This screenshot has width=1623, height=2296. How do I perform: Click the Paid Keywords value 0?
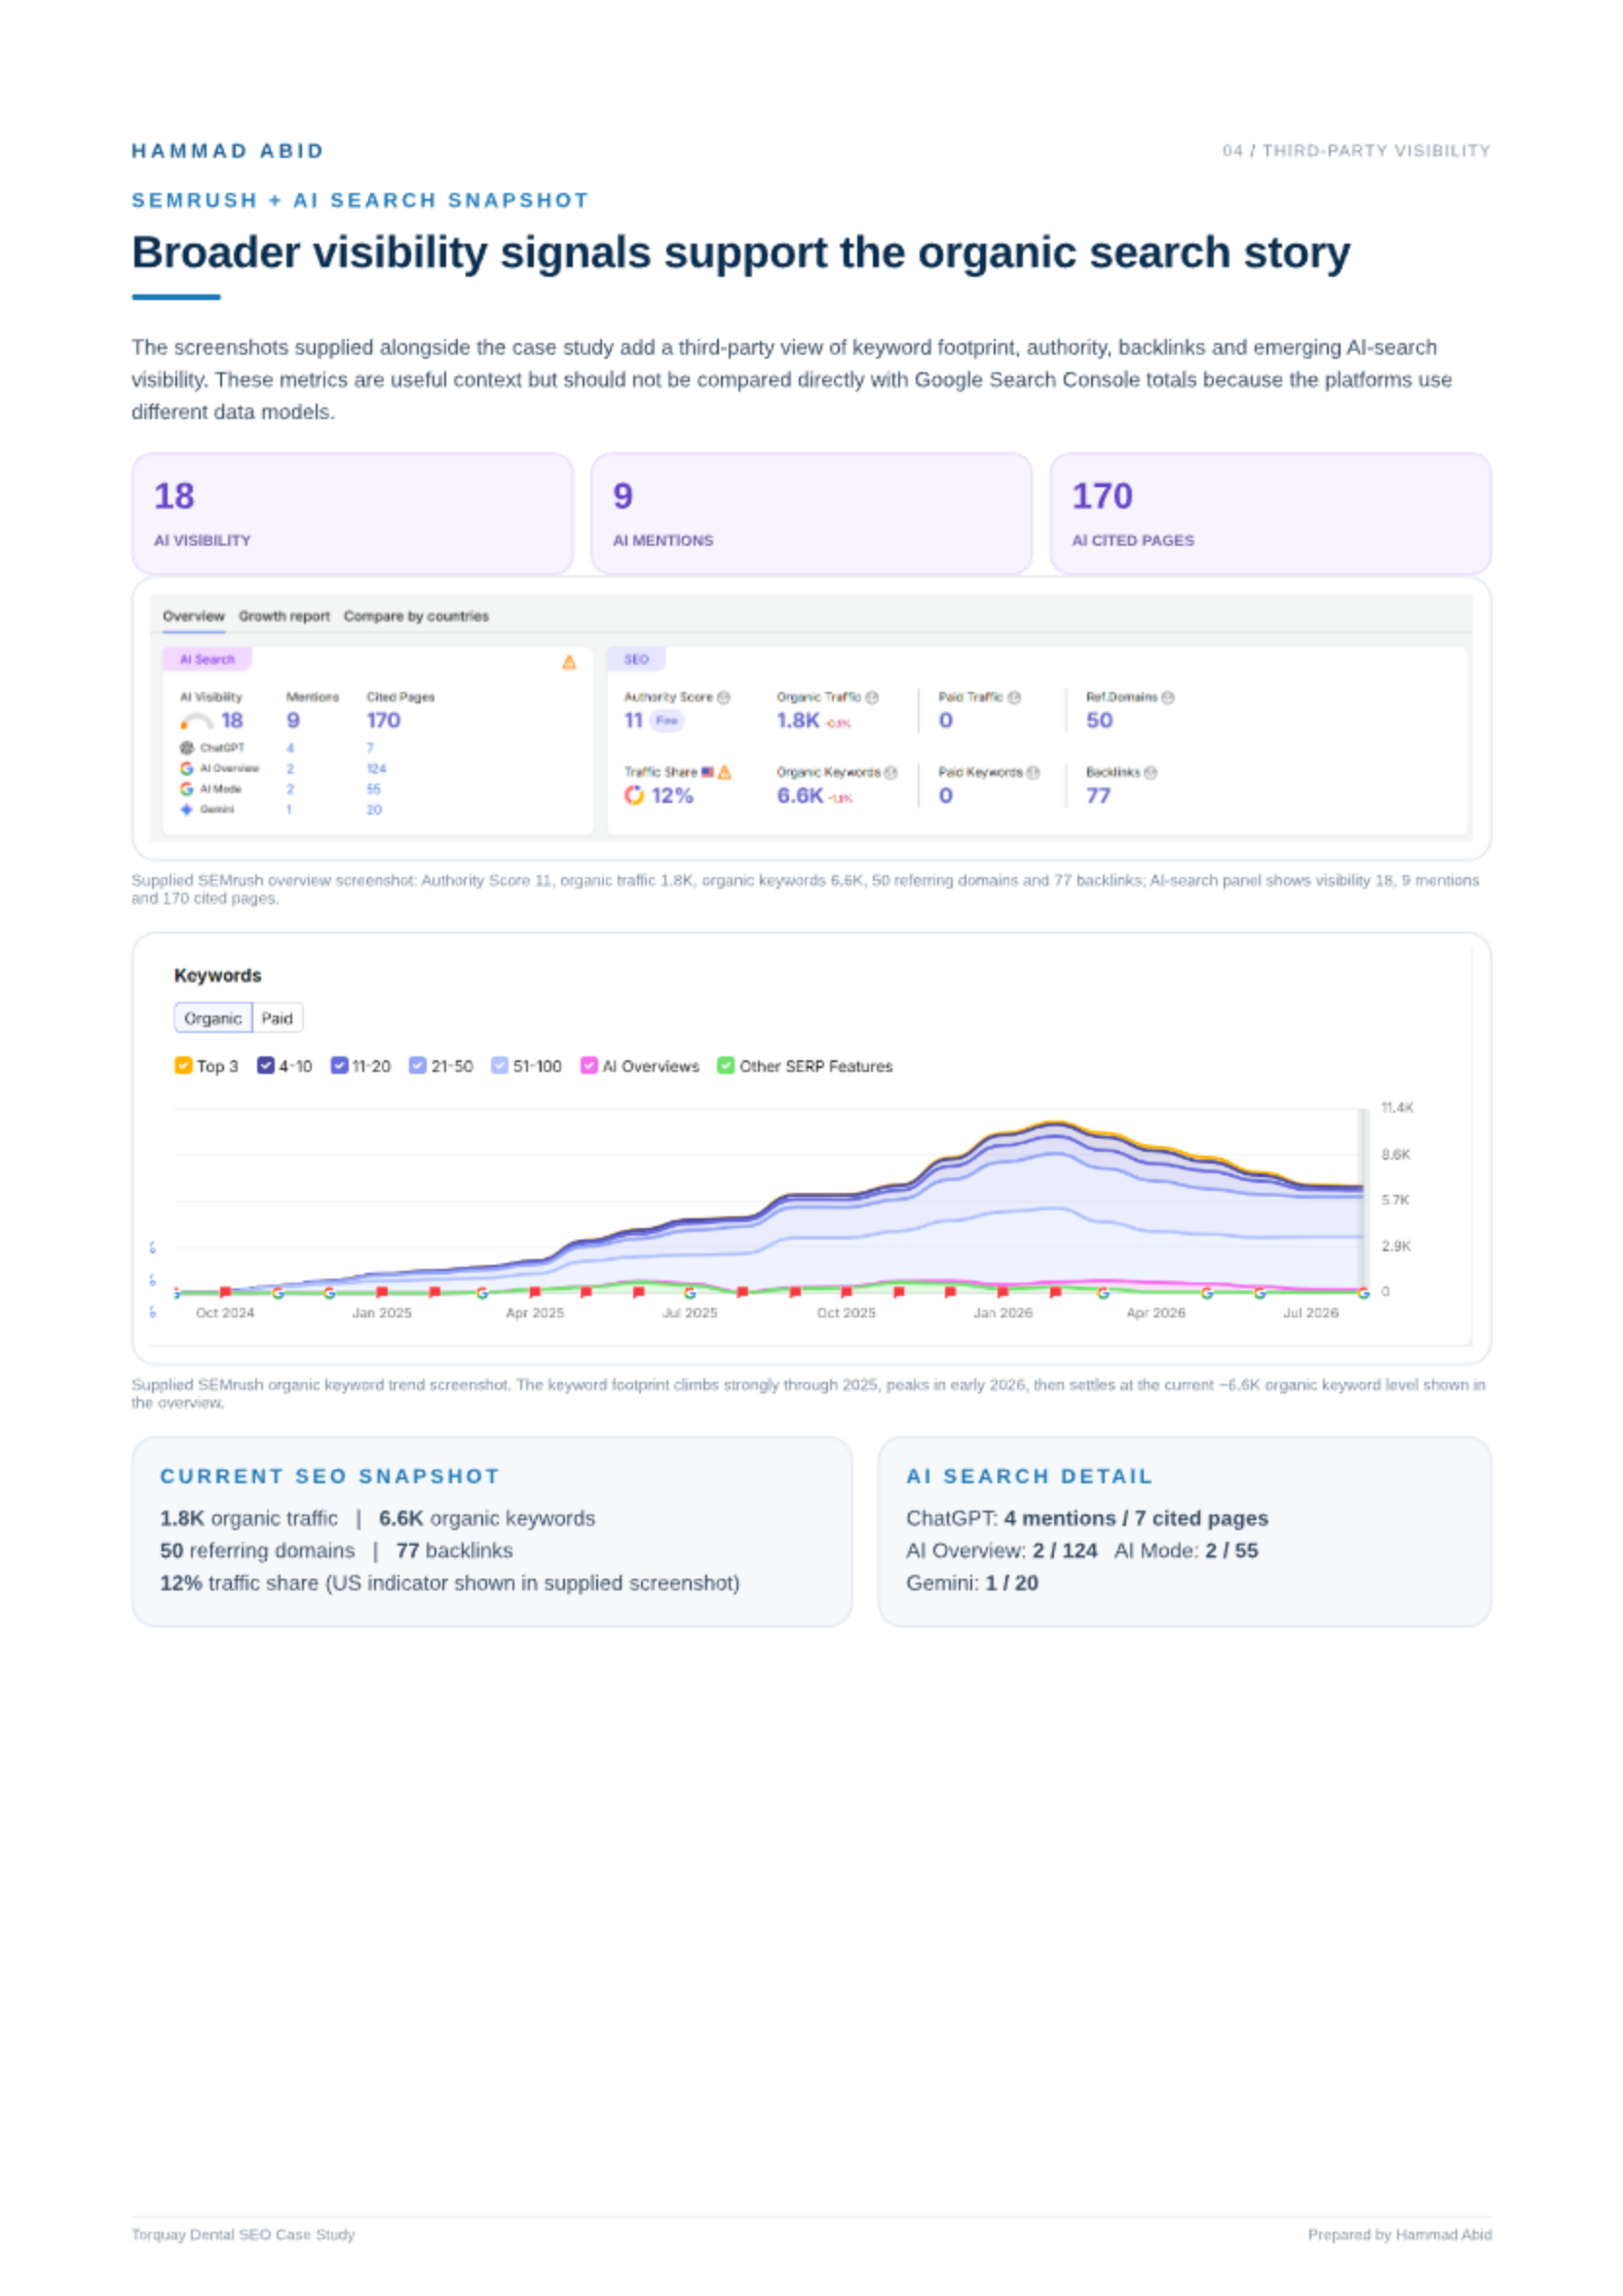[x=945, y=796]
